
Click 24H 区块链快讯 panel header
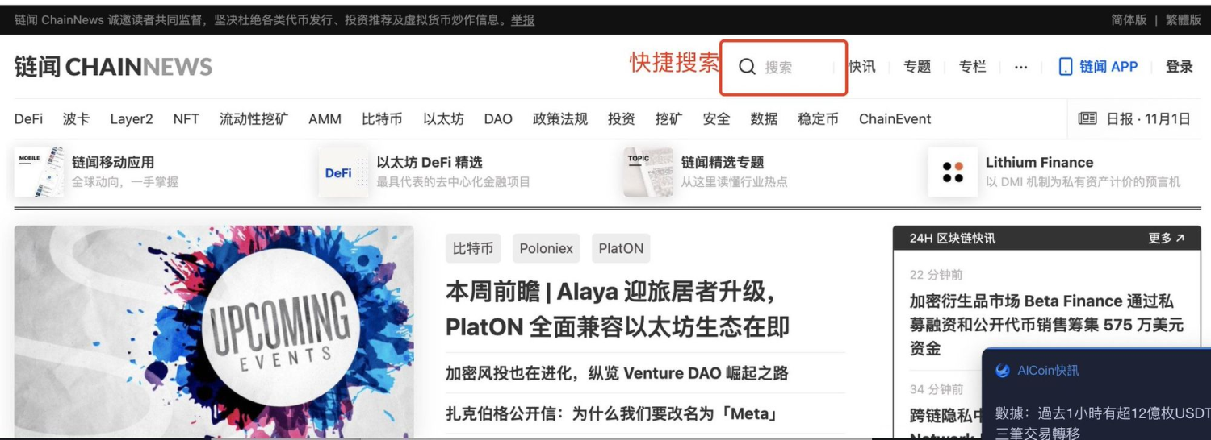[1047, 239]
